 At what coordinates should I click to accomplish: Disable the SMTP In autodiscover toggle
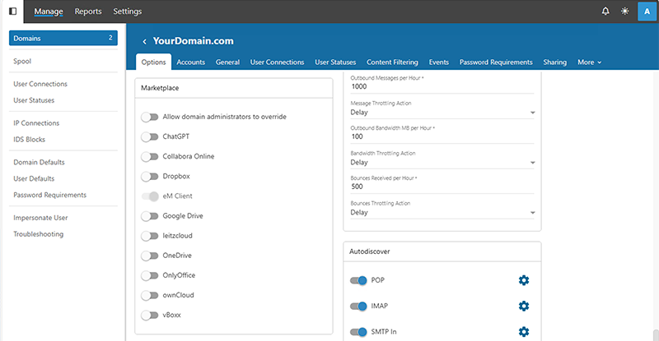point(358,332)
